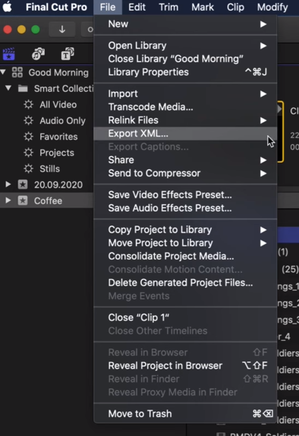Viewport: 299px width, 436px height.
Task: Collapse the Smart Collections folder
Action: click(x=8, y=88)
